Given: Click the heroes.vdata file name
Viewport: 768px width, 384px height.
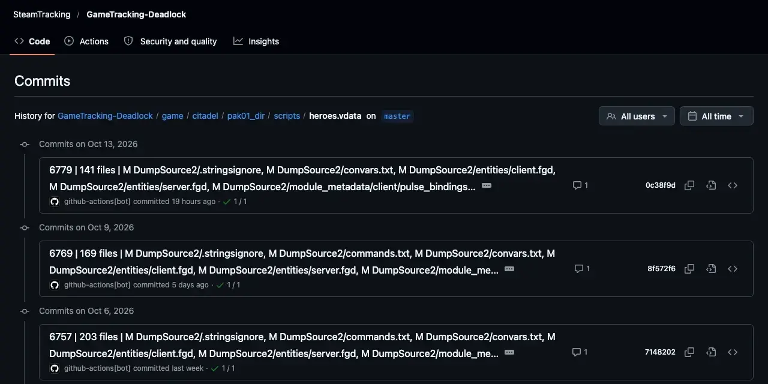Looking at the screenshot, I should 335,116.
